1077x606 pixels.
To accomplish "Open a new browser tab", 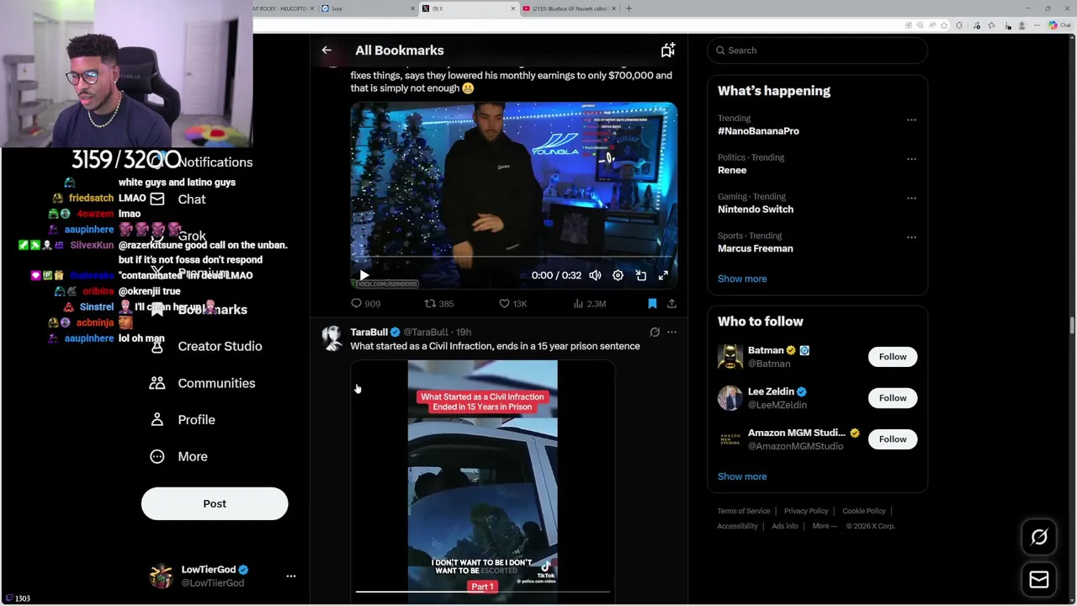I will coord(629,8).
